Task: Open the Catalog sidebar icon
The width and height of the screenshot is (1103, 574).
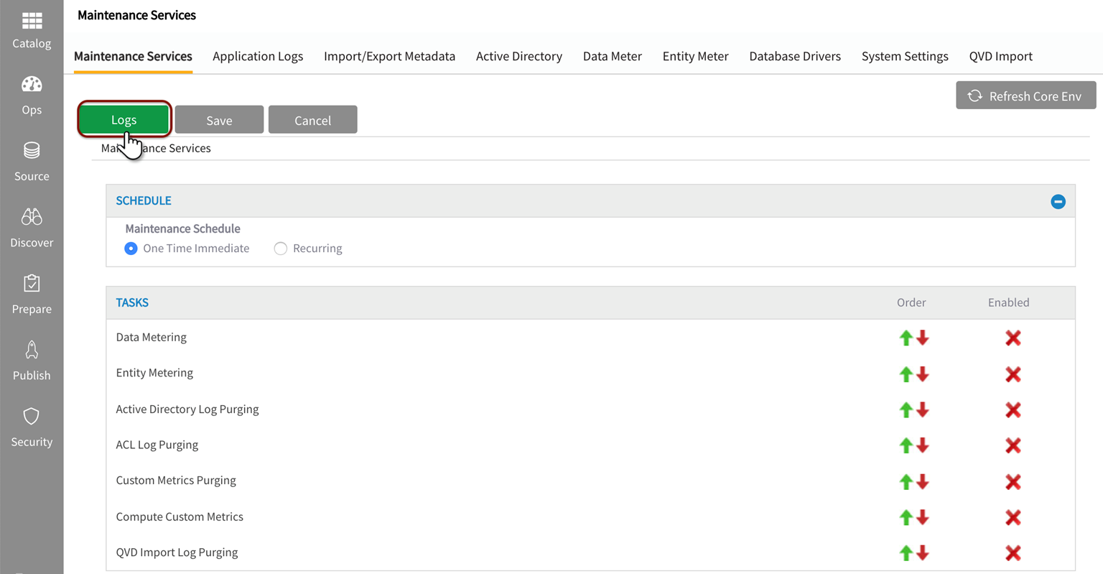Action: point(32,22)
